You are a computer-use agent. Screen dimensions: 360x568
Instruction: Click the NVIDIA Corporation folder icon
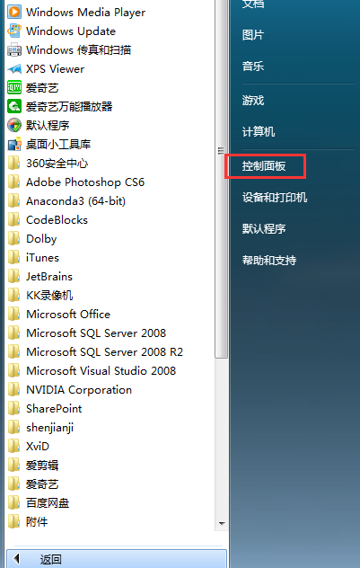click(x=14, y=389)
